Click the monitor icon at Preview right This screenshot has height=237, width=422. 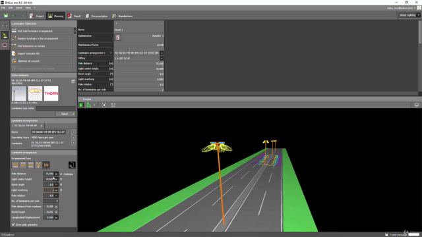(x=416, y=105)
